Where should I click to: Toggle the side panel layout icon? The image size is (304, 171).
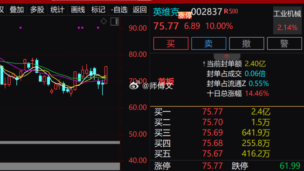click(114, 21)
